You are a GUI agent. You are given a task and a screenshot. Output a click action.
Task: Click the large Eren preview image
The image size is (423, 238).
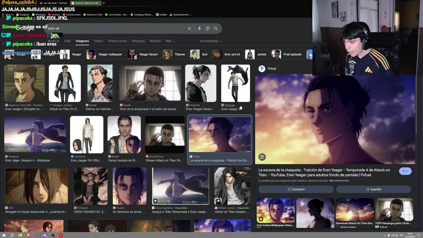[x=335, y=119]
